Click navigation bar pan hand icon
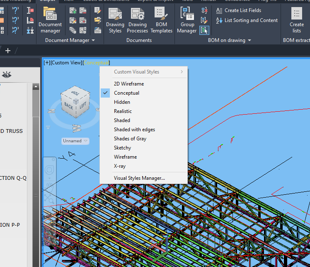Screen dimensions: 310x267 [x=49, y=187]
